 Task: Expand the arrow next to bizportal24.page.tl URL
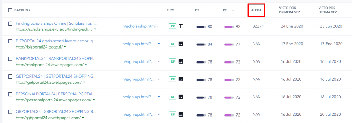coord(65,47)
